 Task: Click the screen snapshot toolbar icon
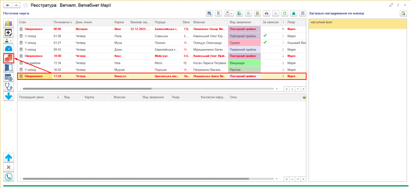(x=303, y=13)
